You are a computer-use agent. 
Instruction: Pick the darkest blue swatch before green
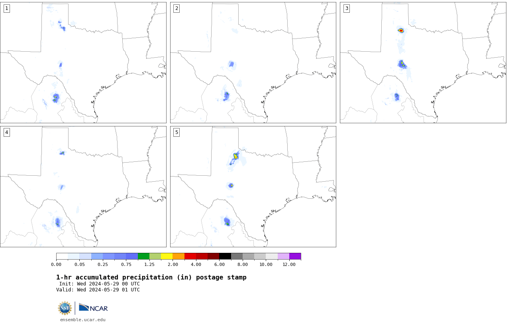pos(132,256)
